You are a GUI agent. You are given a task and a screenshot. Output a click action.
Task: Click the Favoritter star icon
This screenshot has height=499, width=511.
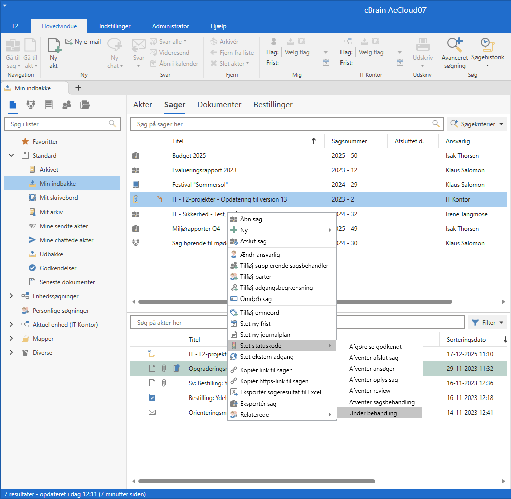click(25, 142)
